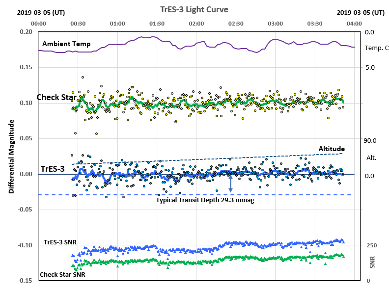Click the 01:30 time axis tick
This screenshot has width=389, height=291.
[x=157, y=24]
